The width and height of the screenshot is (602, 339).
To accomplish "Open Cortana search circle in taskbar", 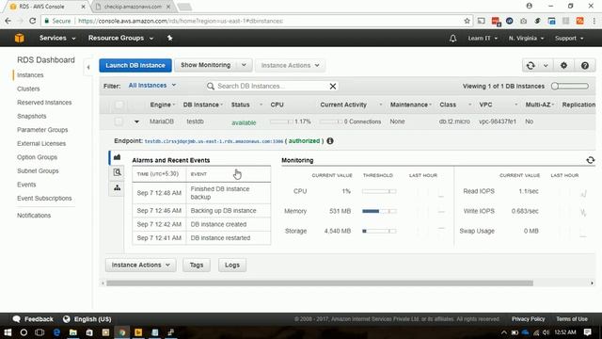I will (24, 332).
